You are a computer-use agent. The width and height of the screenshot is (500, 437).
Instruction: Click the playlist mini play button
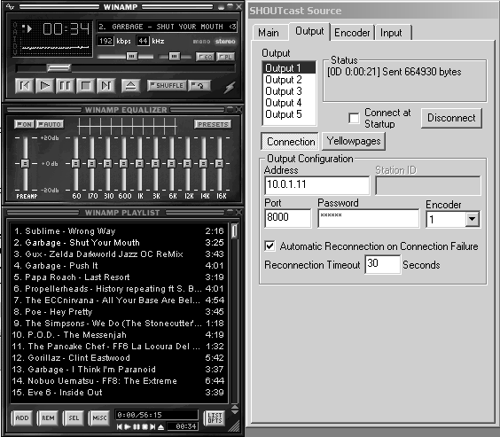tap(128, 426)
